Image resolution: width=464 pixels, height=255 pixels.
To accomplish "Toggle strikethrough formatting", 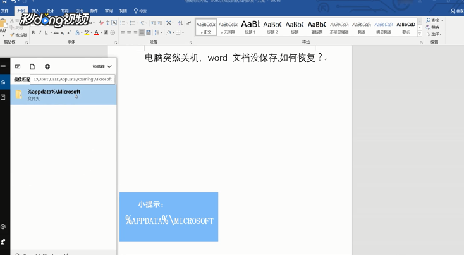I will pos(56,33).
